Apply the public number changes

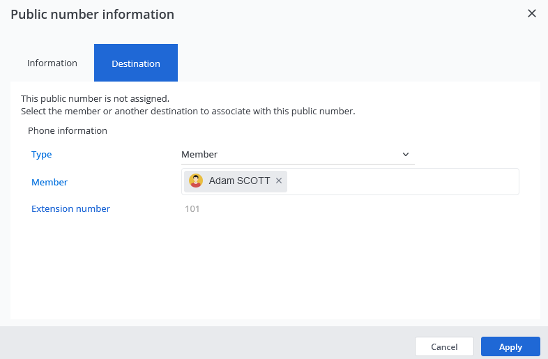coord(510,346)
